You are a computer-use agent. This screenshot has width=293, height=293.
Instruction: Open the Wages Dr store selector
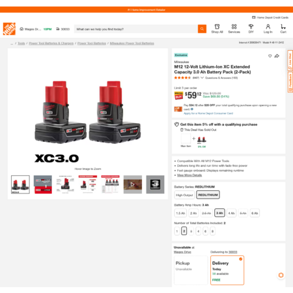pos(31,29)
